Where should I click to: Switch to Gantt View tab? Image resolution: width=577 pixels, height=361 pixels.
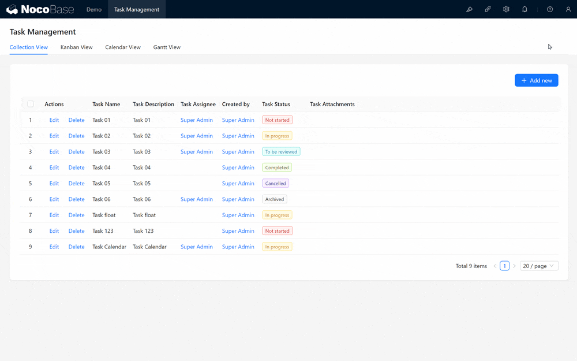click(167, 47)
